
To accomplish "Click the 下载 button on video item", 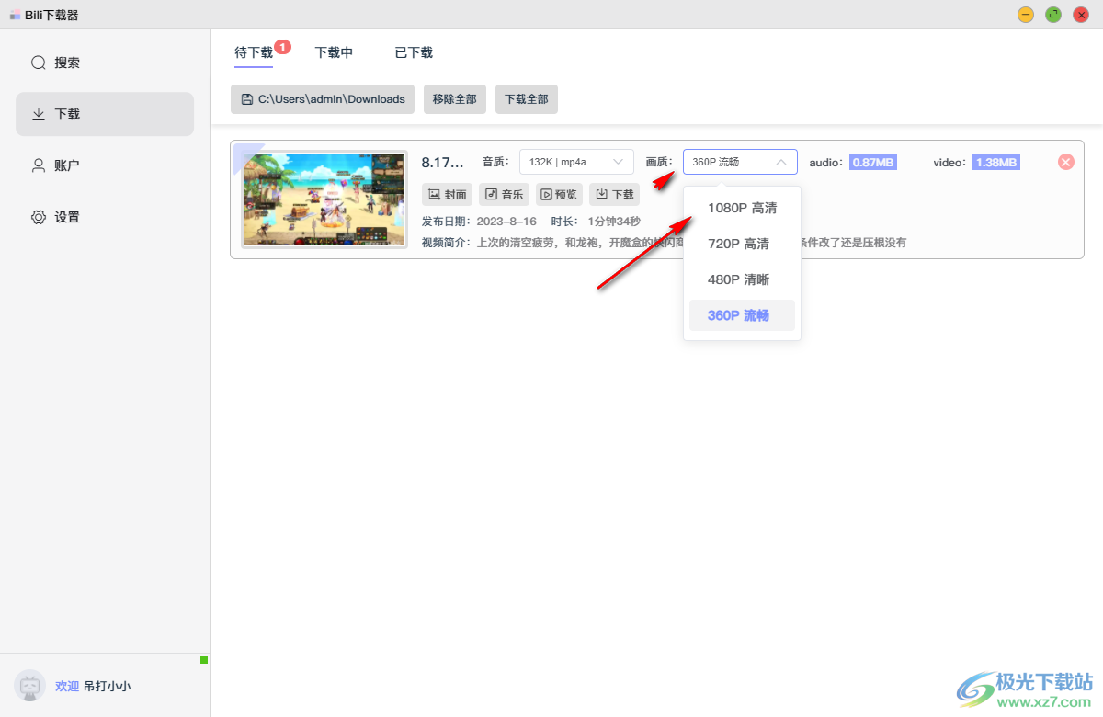I will [614, 194].
